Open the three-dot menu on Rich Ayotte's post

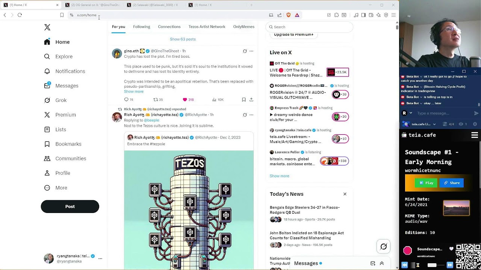(x=251, y=115)
